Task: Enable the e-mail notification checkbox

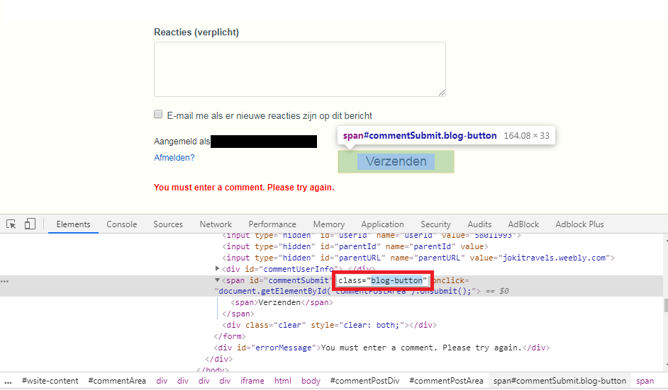Action: 158,115
